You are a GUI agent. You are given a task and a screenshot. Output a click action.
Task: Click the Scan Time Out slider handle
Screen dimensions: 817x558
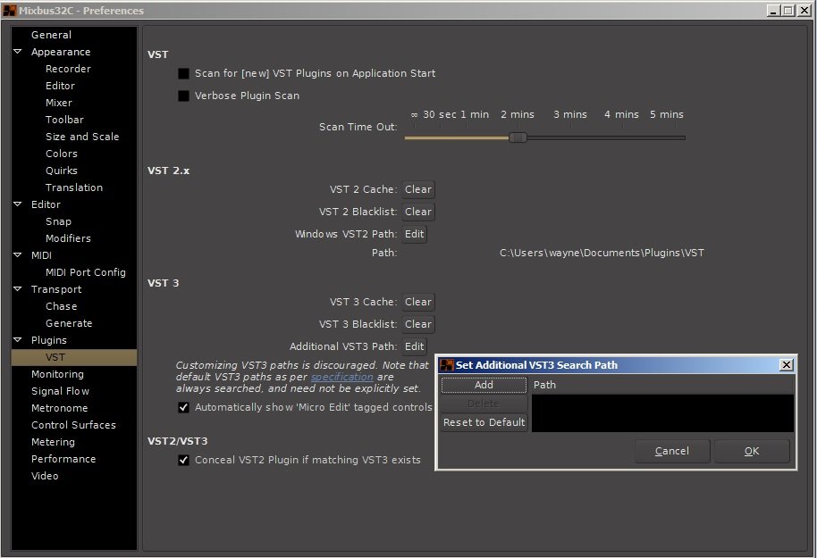coord(518,137)
